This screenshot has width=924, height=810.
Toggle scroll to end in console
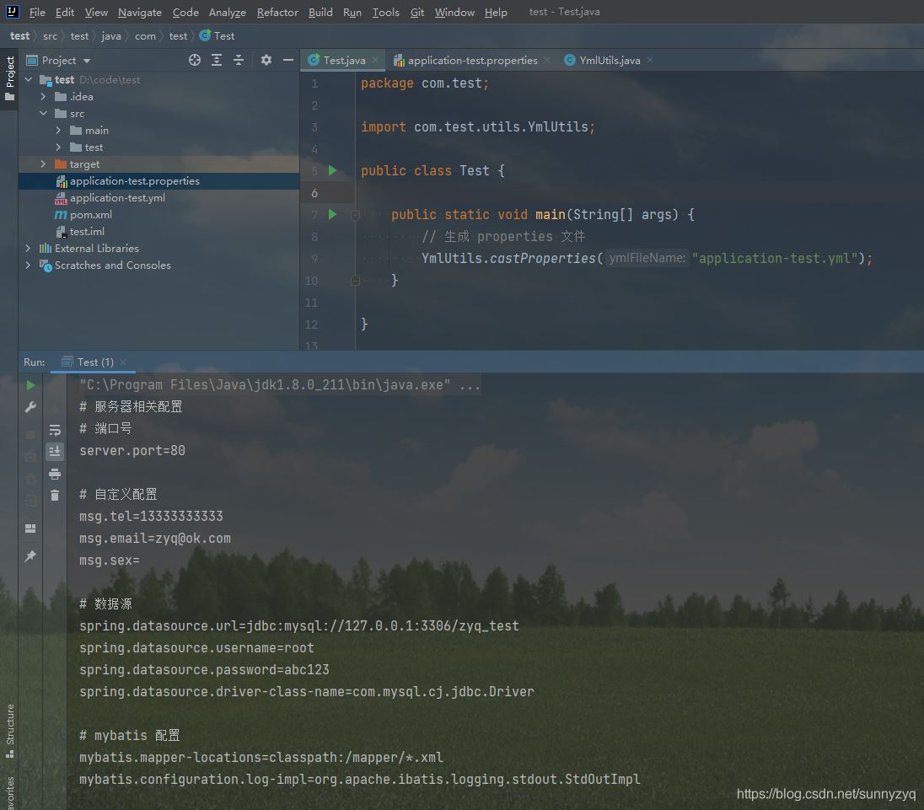[x=55, y=452]
